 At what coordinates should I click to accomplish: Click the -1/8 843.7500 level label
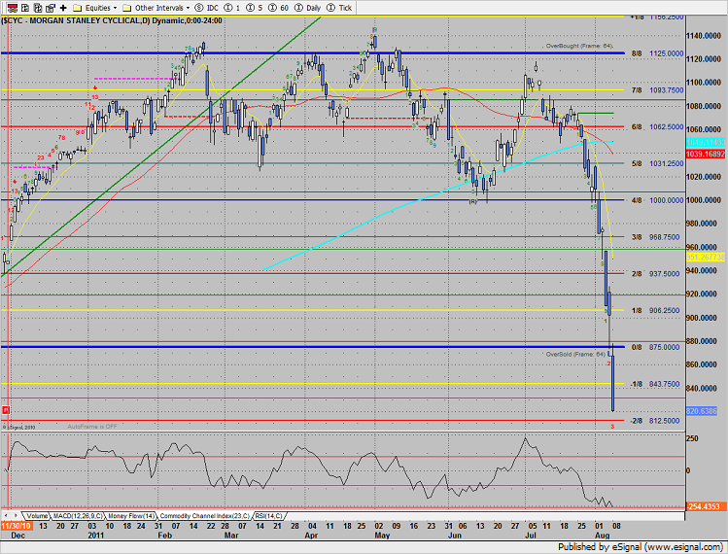click(x=654, y=384)
